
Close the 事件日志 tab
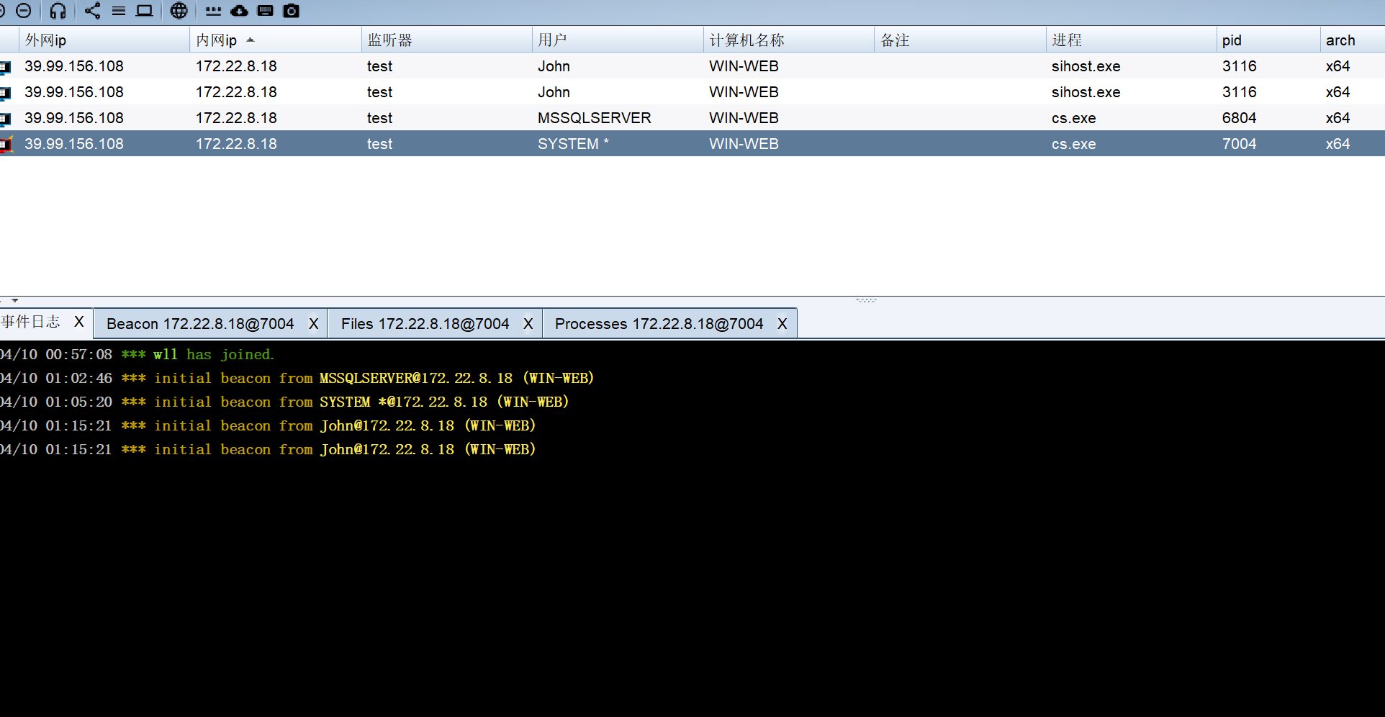point(79,322)
